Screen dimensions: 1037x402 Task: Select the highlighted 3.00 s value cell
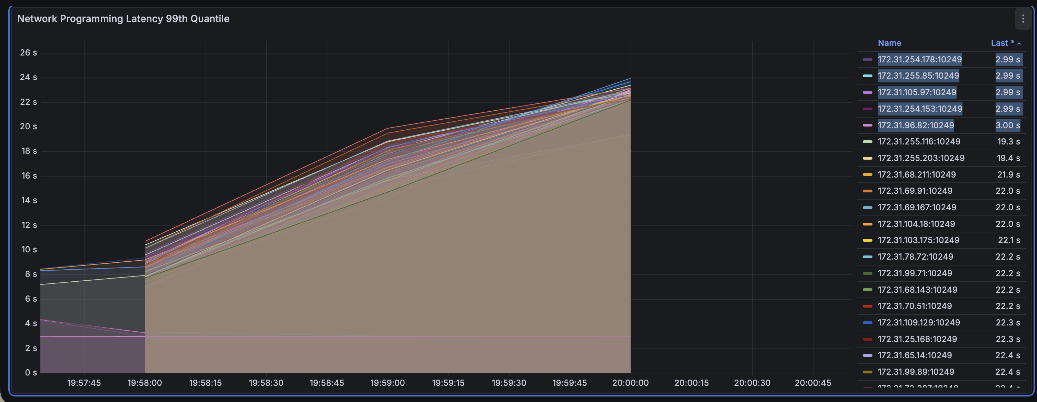[1008, 125]
